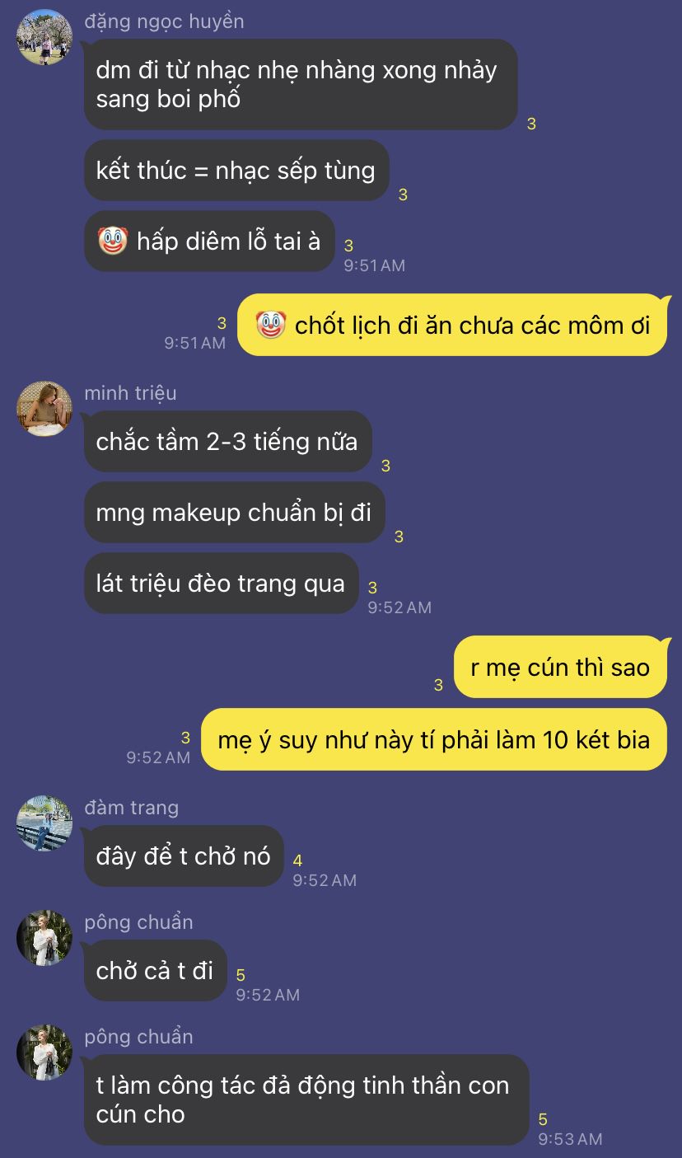
Task: Tap the clown emoji in the yellow message
Action: pos(270,326)
